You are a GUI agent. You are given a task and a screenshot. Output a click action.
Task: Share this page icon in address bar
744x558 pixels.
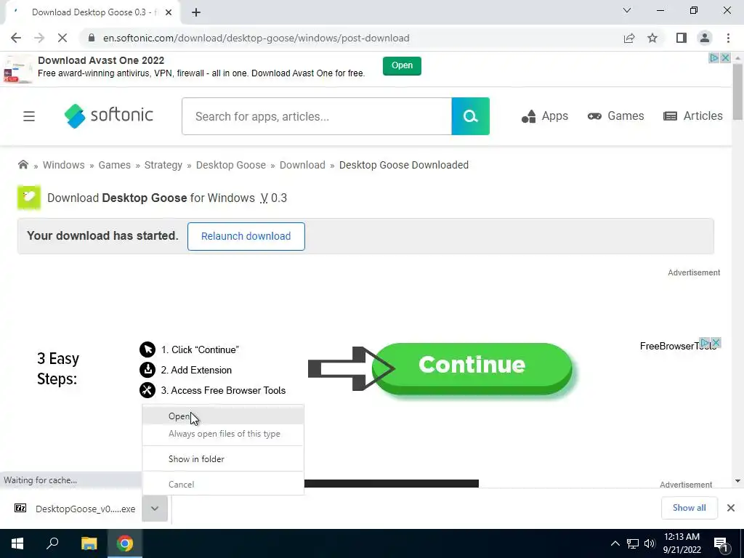coord(629,38)
